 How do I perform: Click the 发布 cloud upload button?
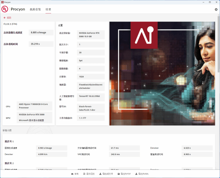pos(75,174)
